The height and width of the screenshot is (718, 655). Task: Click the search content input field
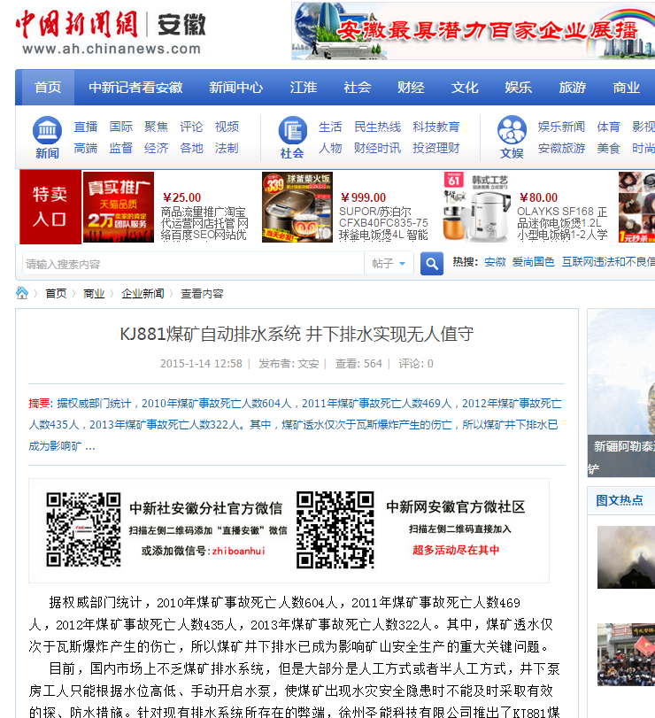192,264
